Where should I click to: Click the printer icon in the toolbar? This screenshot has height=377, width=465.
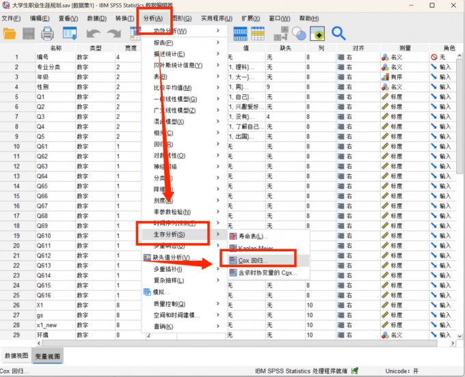[x=47, y=33]
